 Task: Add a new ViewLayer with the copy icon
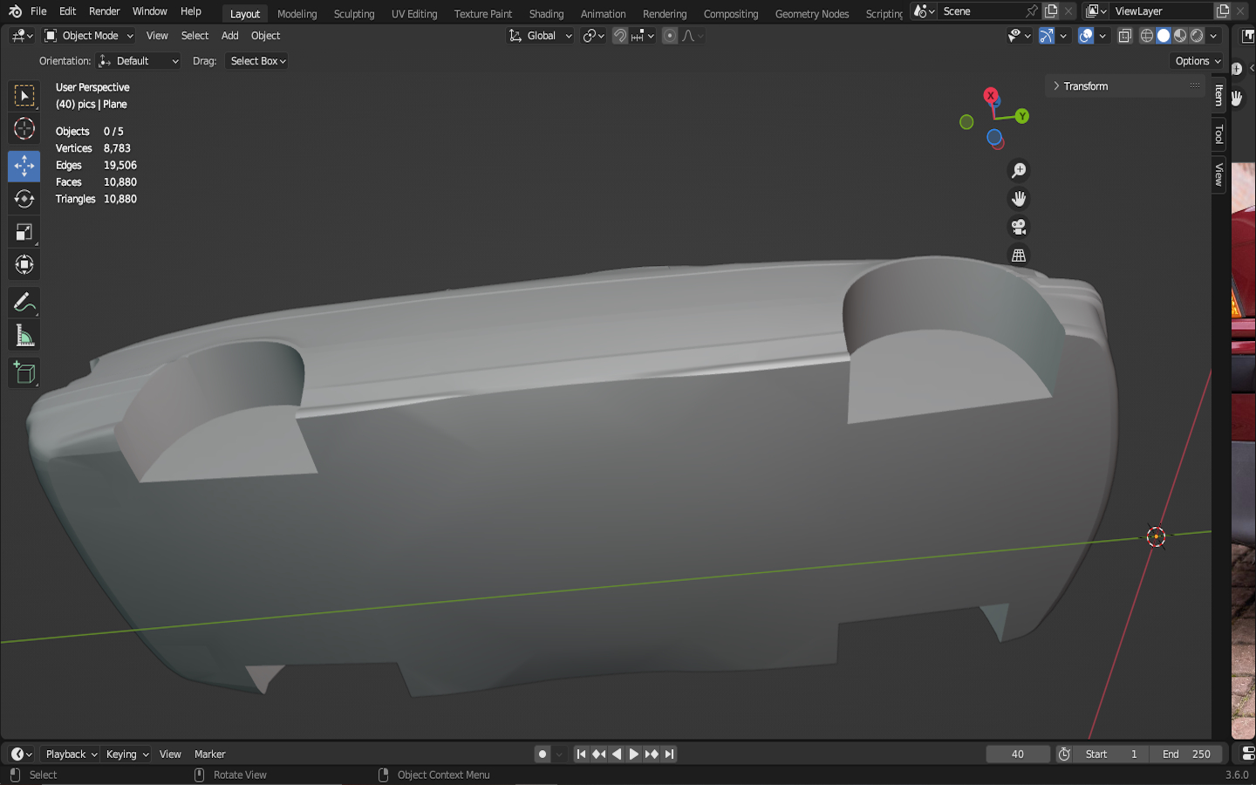point(1223,11)
